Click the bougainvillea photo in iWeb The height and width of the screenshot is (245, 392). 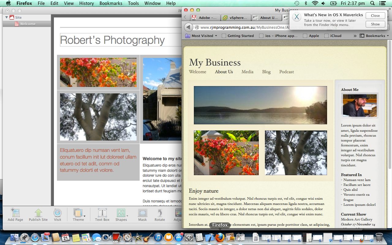(x=98, y=72)
